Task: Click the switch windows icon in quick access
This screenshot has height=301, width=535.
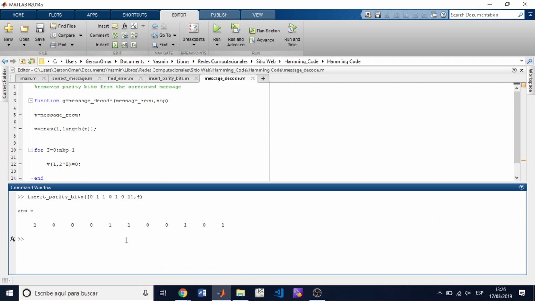Action: pos(434,15)
